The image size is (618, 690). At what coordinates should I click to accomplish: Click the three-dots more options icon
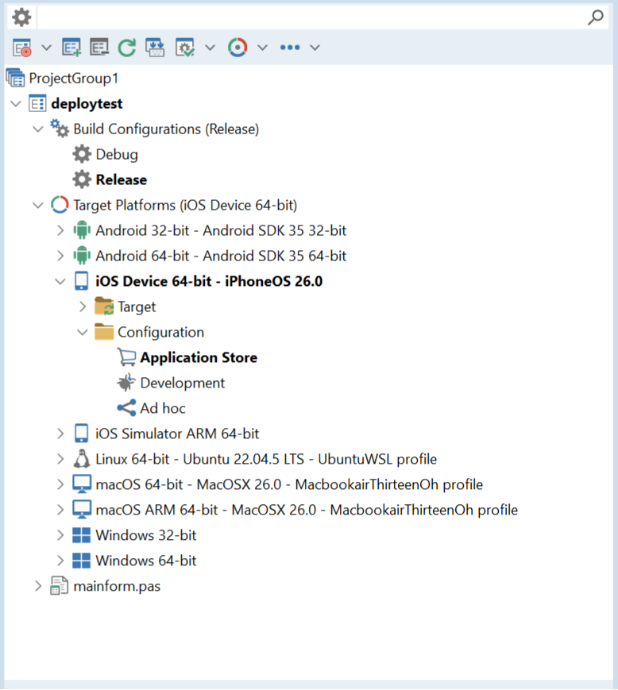[x=290, y=48]
